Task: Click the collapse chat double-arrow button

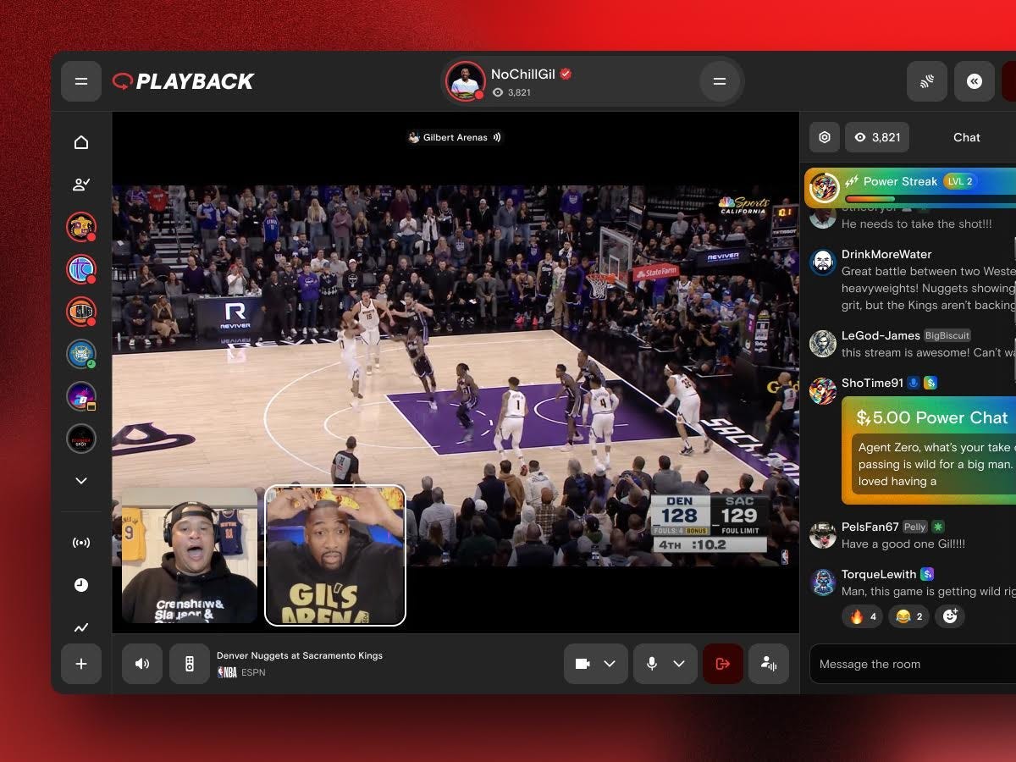Action: click(x=975, y=81)
